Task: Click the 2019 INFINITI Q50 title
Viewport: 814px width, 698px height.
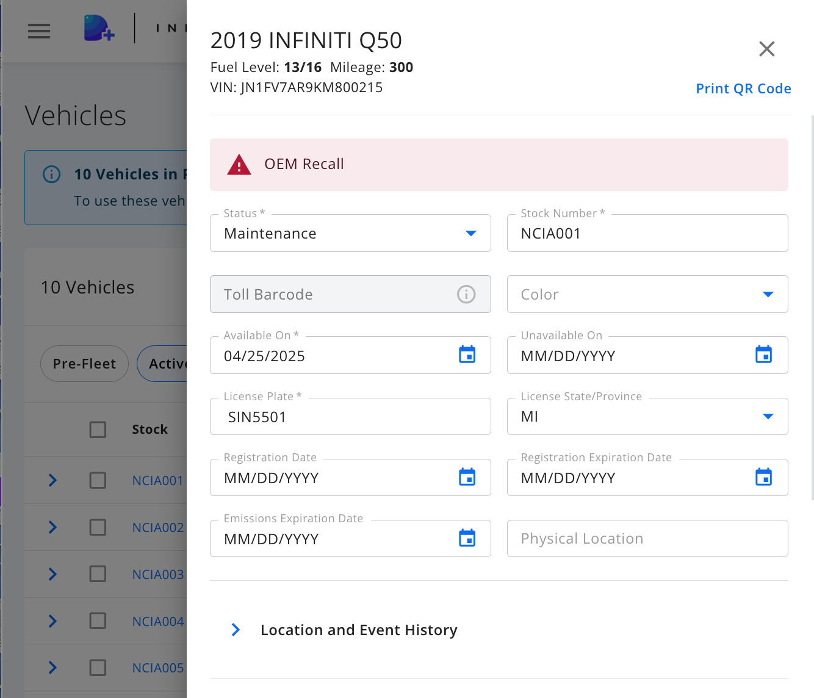Action: click(x=306, y=41)
